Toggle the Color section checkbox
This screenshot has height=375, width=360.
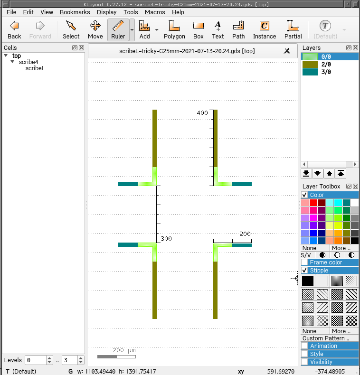(x=304, y=195)
